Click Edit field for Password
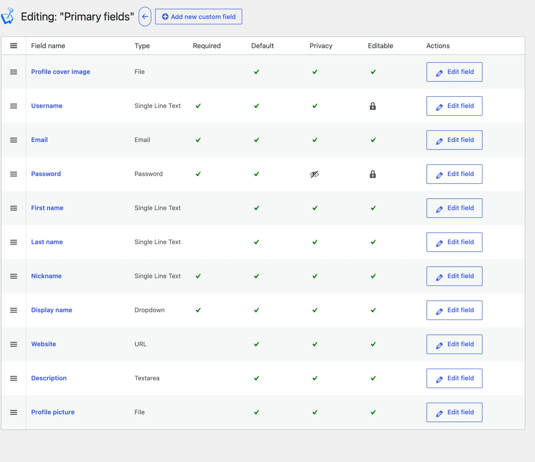The height and width of the screenshot is (462, 535). pyautogui.click(x=454, y=174)
